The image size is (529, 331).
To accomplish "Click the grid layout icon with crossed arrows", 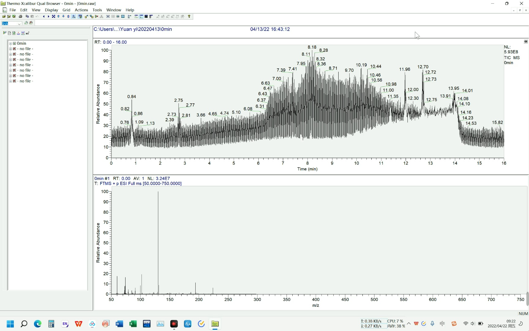I will [108, 16].
